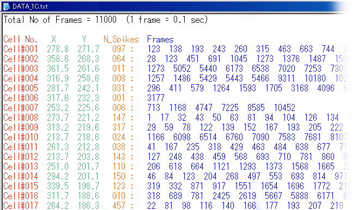
Task: Click the Total No of Frames header line
Action: pyautogui.click(x=106, y=20)
